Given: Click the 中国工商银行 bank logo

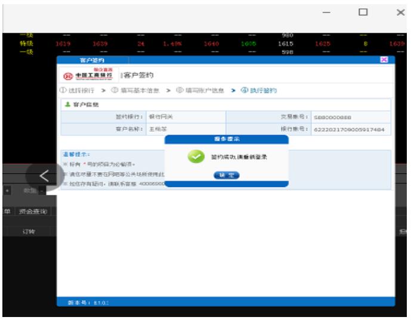Looking at the screenshot, I should point(88,74).
